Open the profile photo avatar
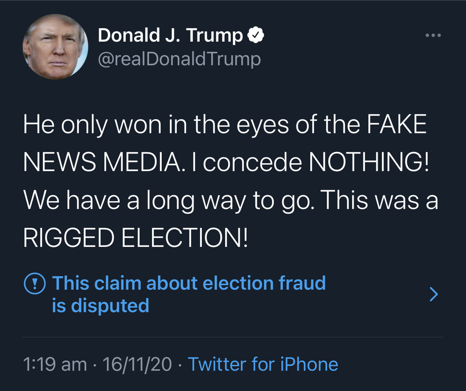The width and height of the screenshot is (466, 391). click(55, 47)
